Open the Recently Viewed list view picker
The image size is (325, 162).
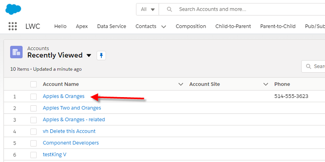89,55
